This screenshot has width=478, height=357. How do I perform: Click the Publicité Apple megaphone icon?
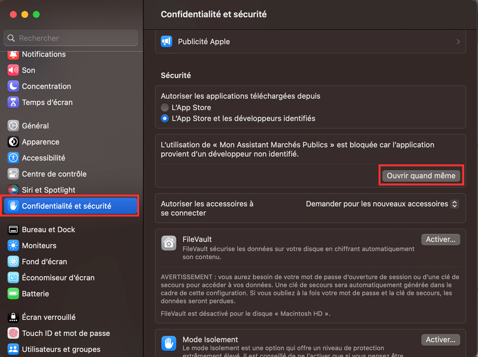pyautogui.click(x=166, y=42)
